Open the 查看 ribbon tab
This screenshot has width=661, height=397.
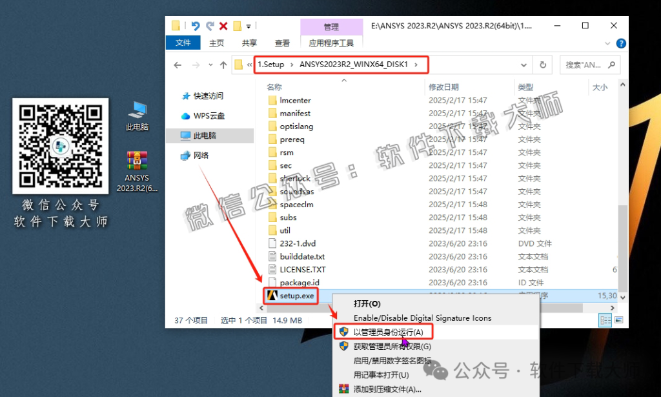click(283, 43)
